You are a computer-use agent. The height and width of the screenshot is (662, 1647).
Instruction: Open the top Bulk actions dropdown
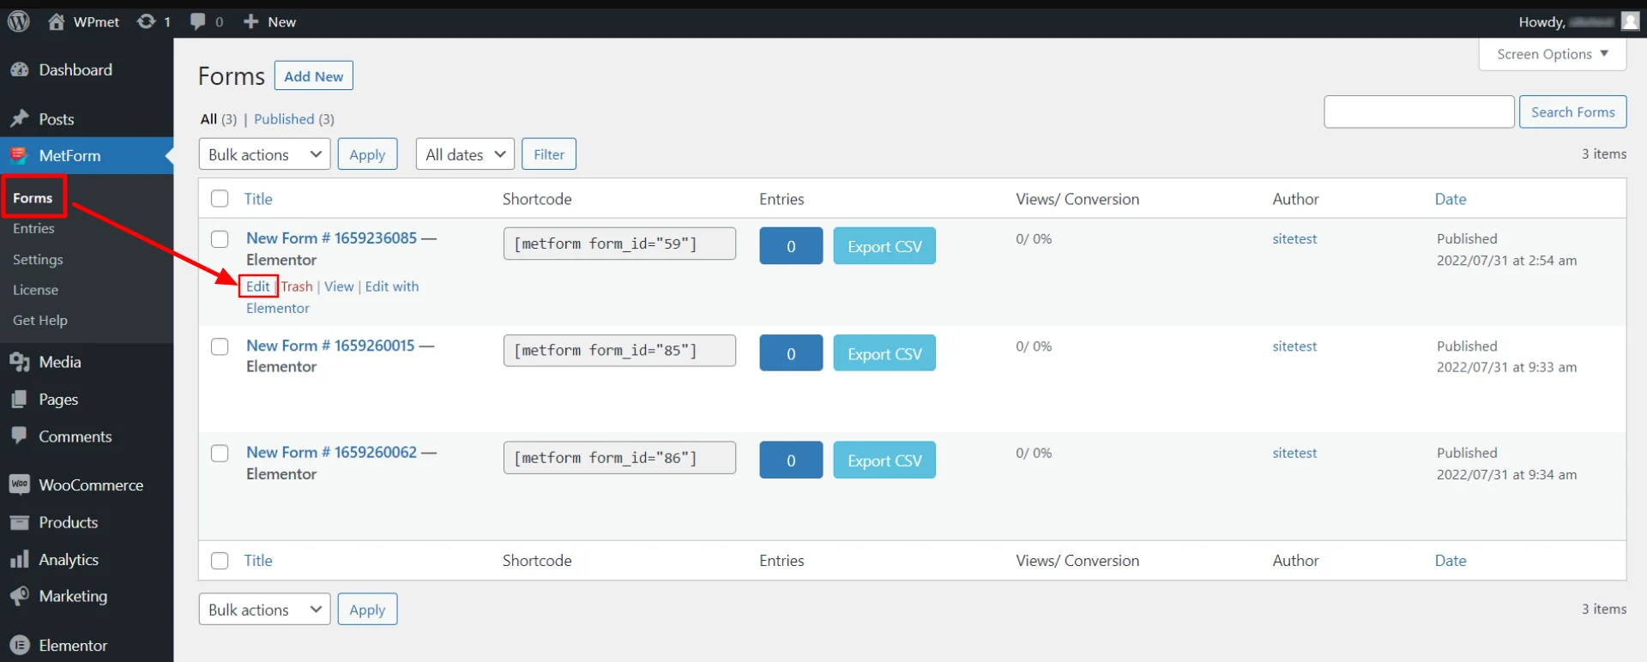point(264,154)
